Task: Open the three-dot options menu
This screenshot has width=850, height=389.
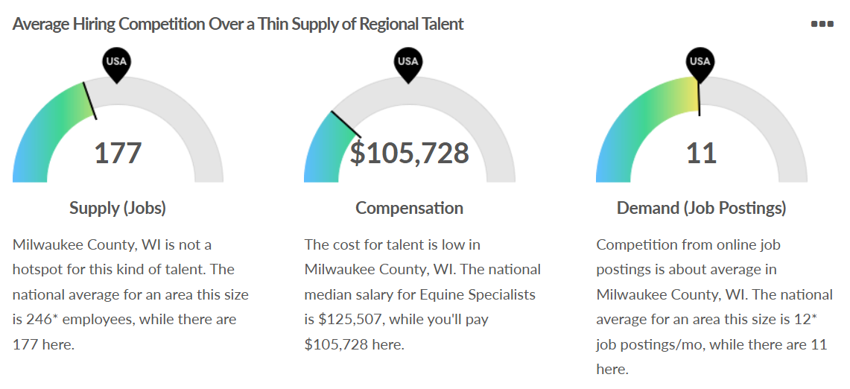Action: [822, 24]
